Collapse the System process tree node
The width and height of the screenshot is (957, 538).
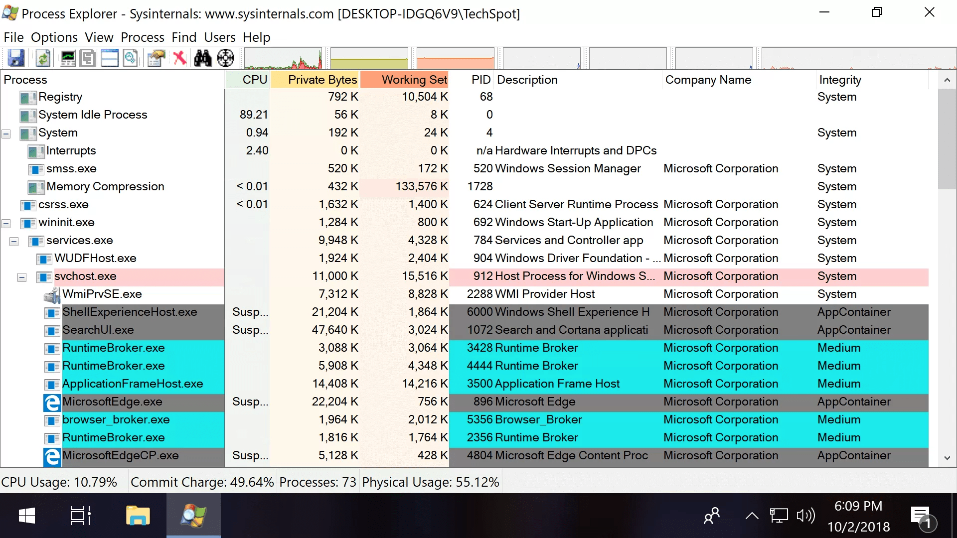6,134
